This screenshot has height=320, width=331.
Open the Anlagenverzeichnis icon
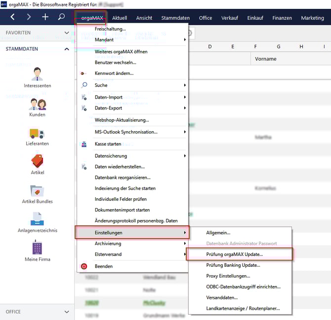coord(37,219)
